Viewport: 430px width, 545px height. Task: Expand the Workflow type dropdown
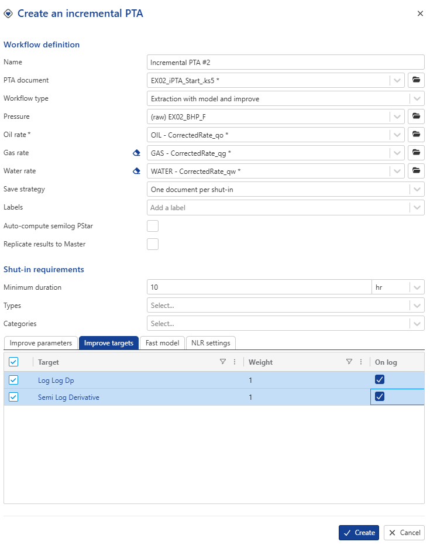417,98
